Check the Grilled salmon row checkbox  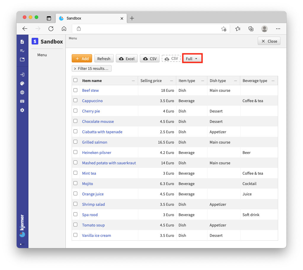point(75,142)
